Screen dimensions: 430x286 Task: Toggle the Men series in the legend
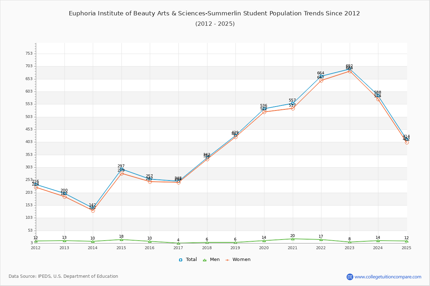[x=211, y=260]
